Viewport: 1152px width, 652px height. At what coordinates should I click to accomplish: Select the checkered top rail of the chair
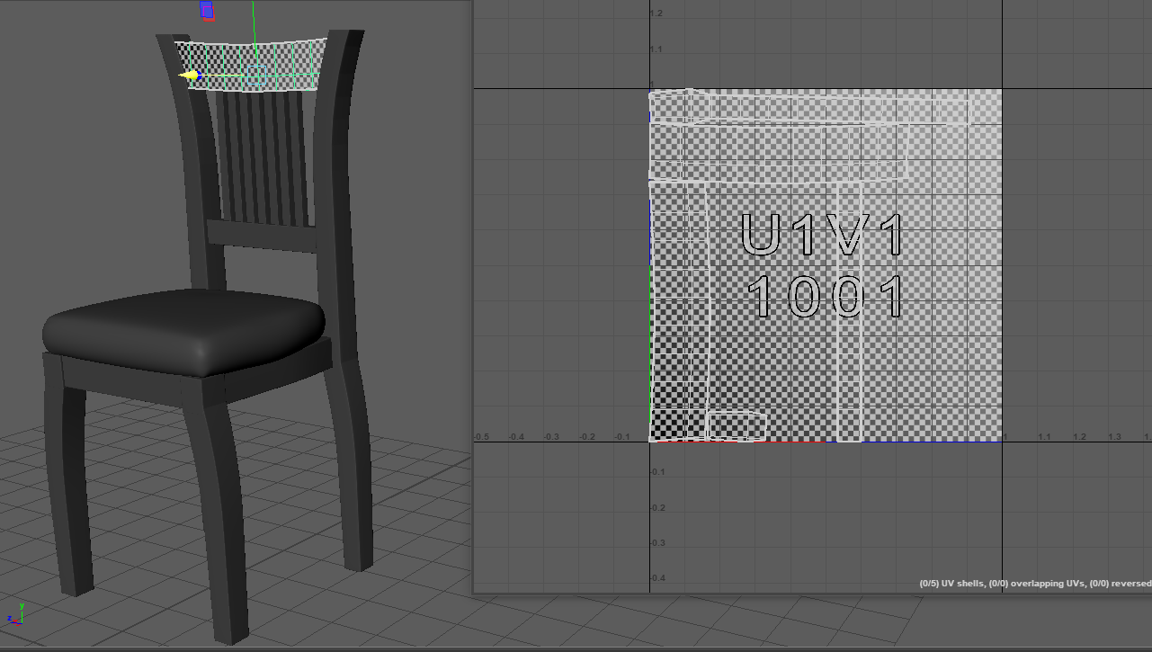click(251, 64)
